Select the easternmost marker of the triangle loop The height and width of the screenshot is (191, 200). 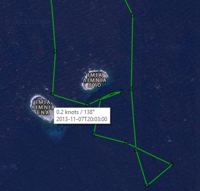click(x=172, y=164)
